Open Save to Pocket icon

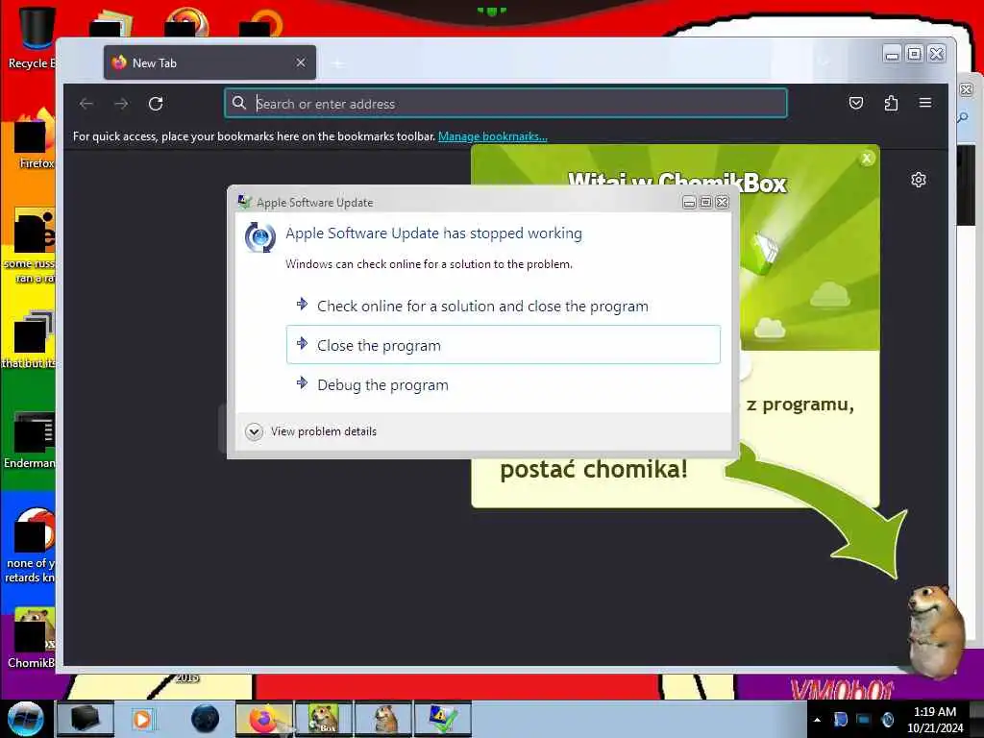tap(856, 103)
